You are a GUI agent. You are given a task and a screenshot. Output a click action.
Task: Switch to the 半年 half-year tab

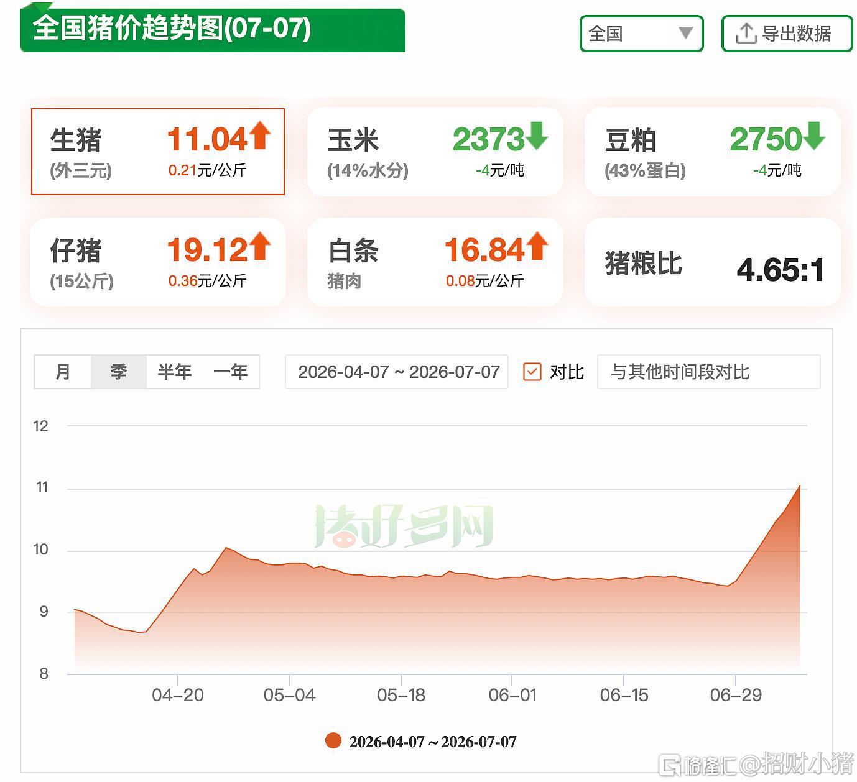coord(174,372)
